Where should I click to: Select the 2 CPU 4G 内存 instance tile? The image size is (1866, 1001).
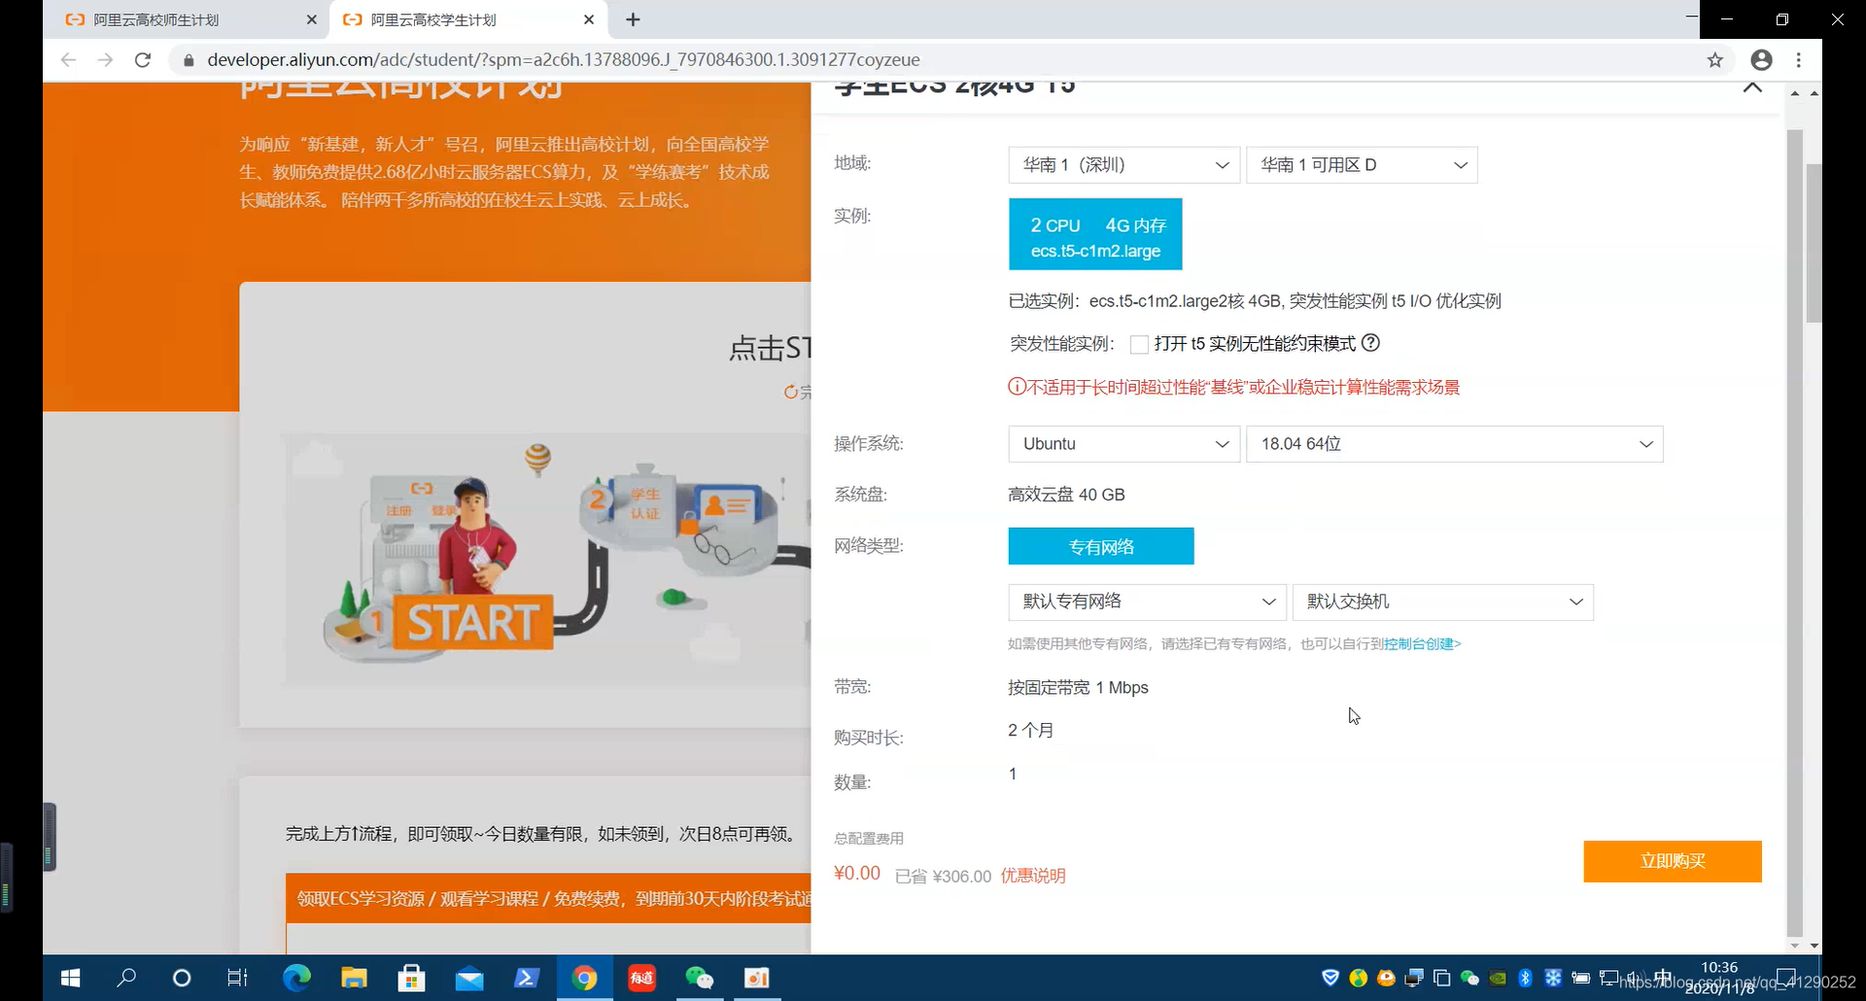(1095, 234)
